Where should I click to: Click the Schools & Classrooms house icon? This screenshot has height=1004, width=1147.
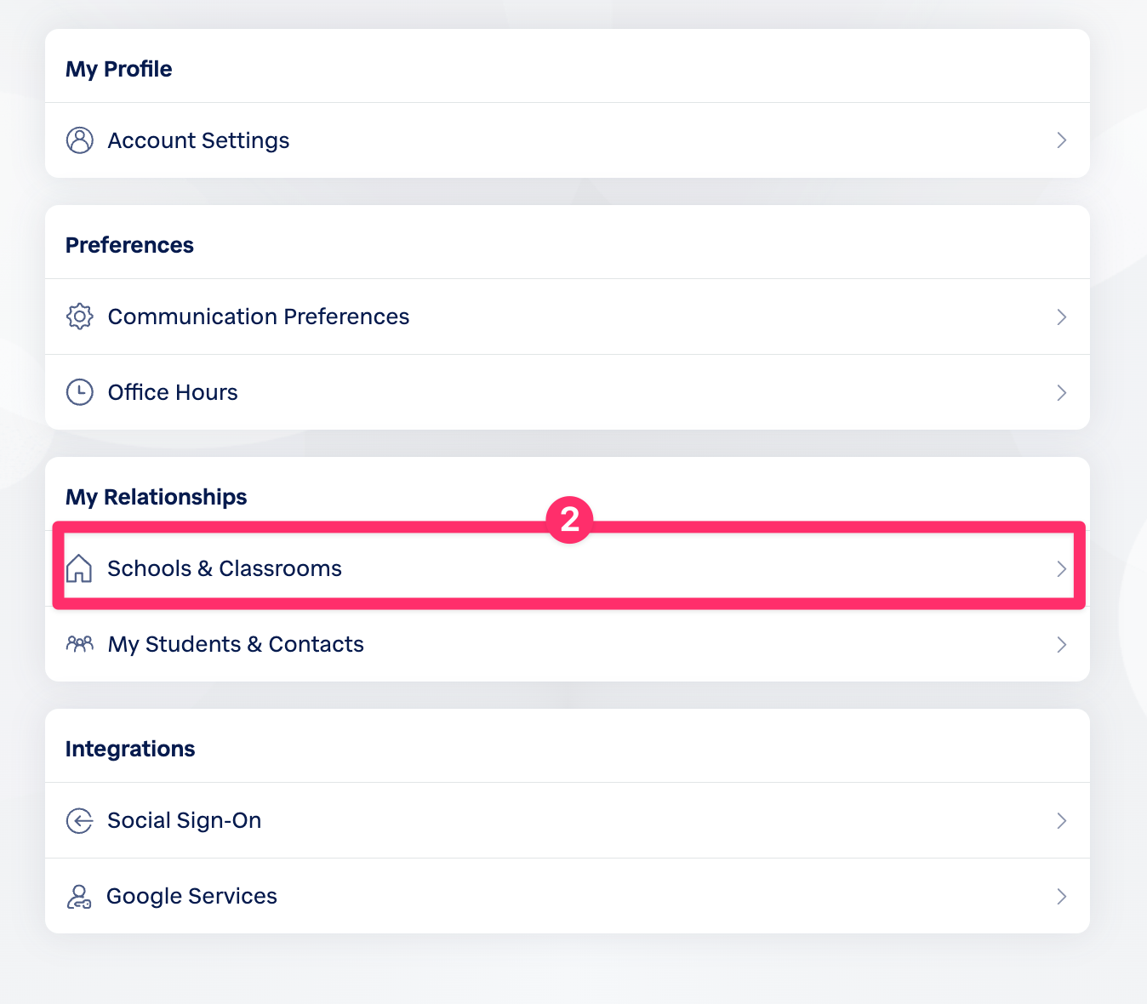[79, 568]
